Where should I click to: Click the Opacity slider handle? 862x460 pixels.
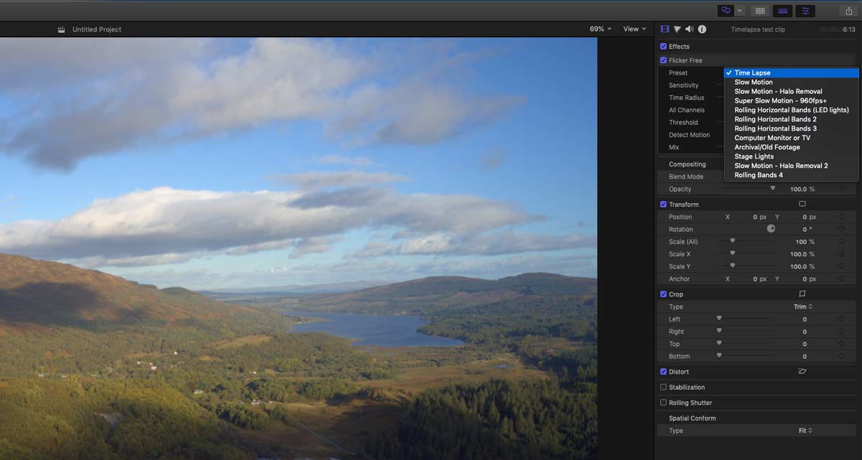pyautogui.click(x=773, y=188)
